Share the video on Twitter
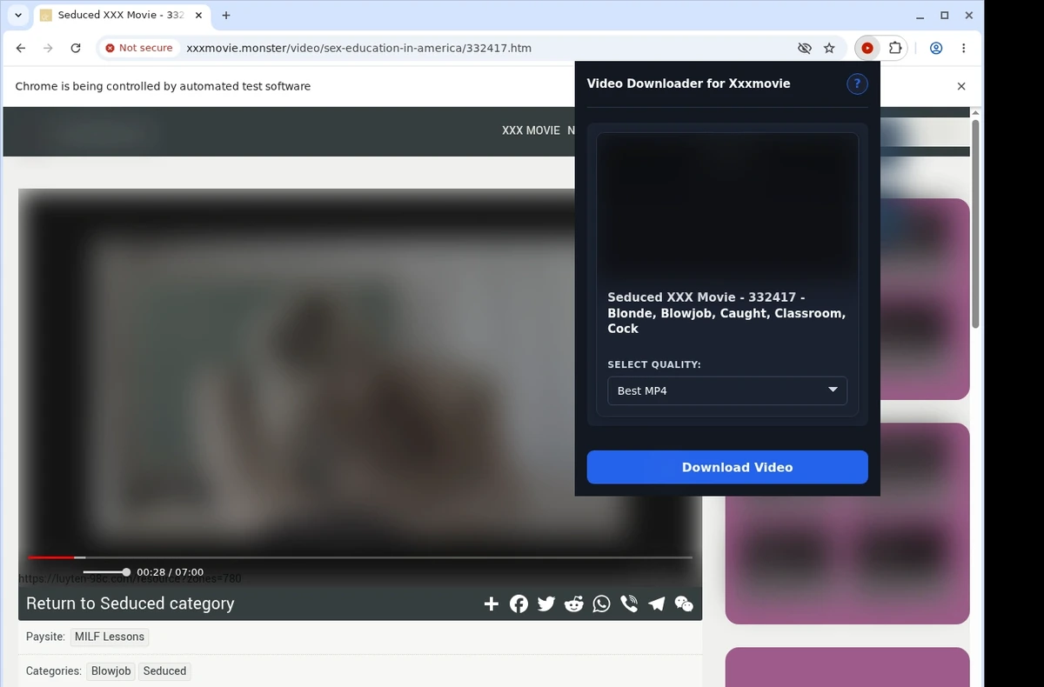The width and height of the screenshot is (1044, 687). click(x=546, y=604)
